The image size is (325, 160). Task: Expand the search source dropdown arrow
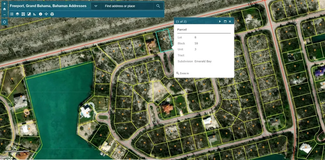[x=96, y=6]
